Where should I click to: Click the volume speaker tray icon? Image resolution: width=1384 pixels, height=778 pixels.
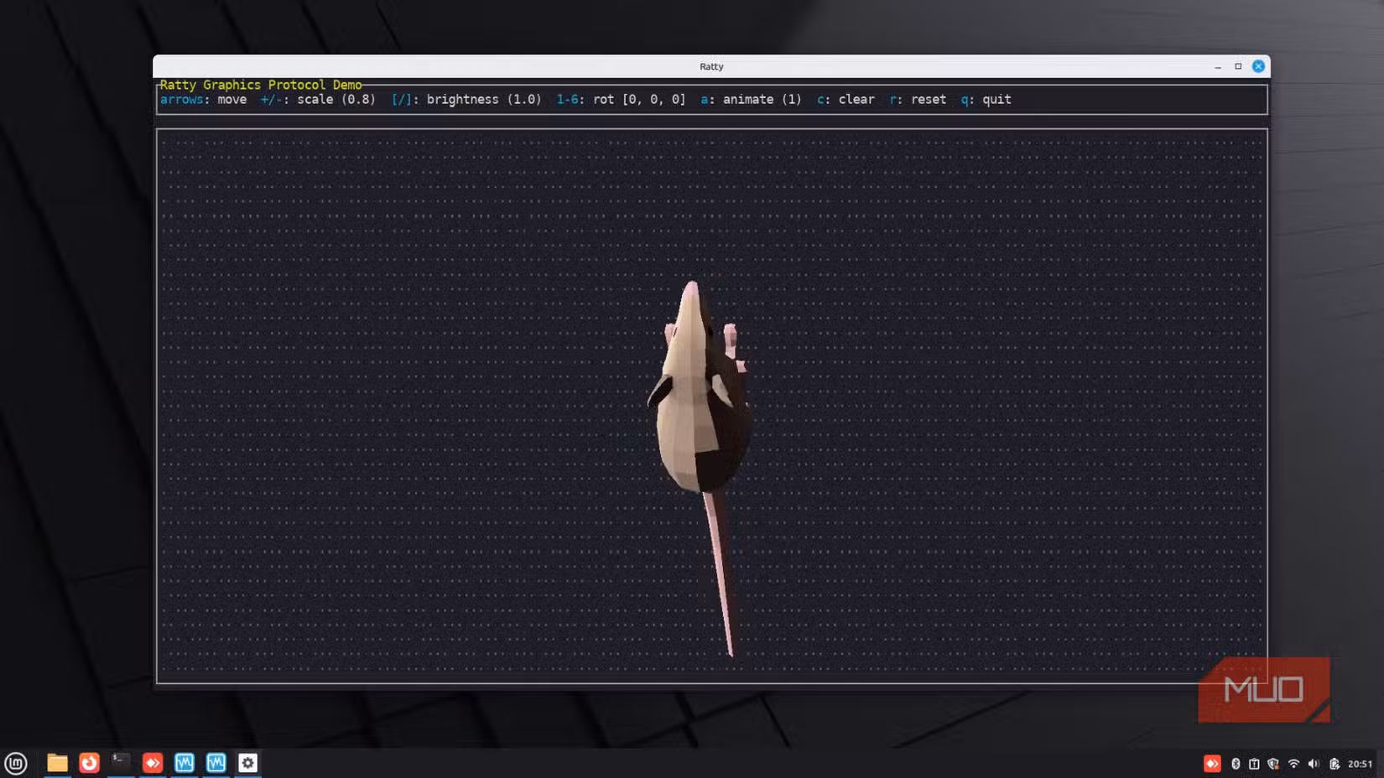1314,764
